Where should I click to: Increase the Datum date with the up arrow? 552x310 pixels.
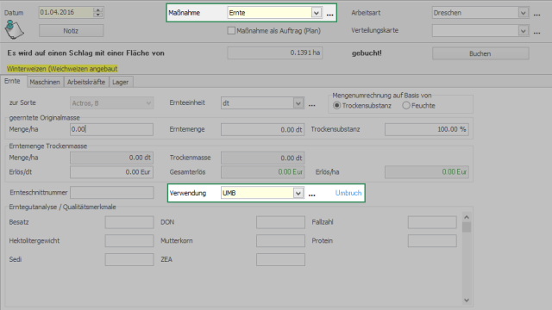[x=98, y=9]
